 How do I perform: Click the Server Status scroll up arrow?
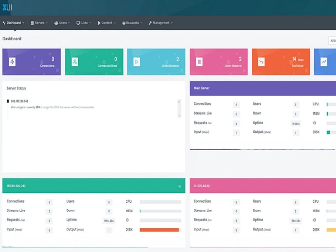tap(179, 102)
